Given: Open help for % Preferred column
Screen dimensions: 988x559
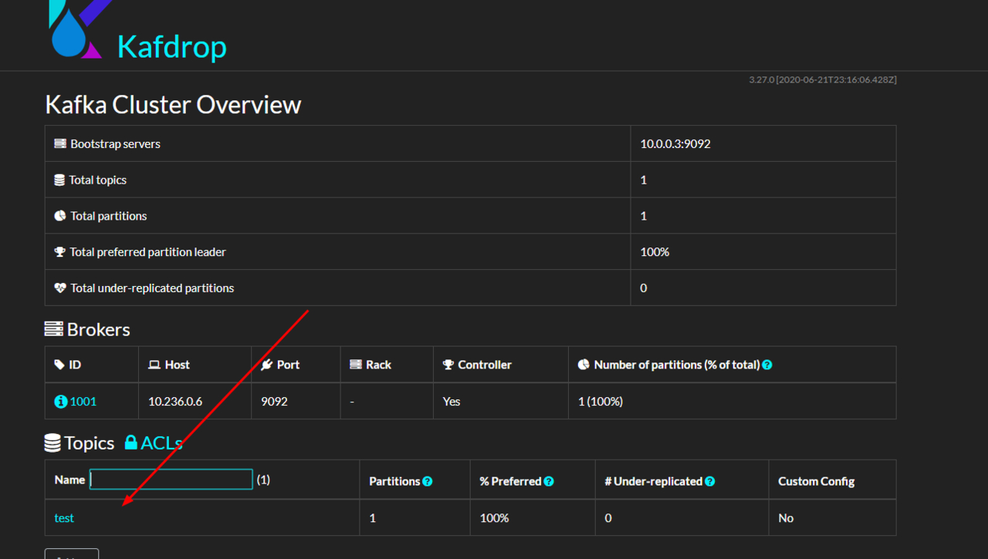Looking at the screenshot, I should (x=549, y=481).
